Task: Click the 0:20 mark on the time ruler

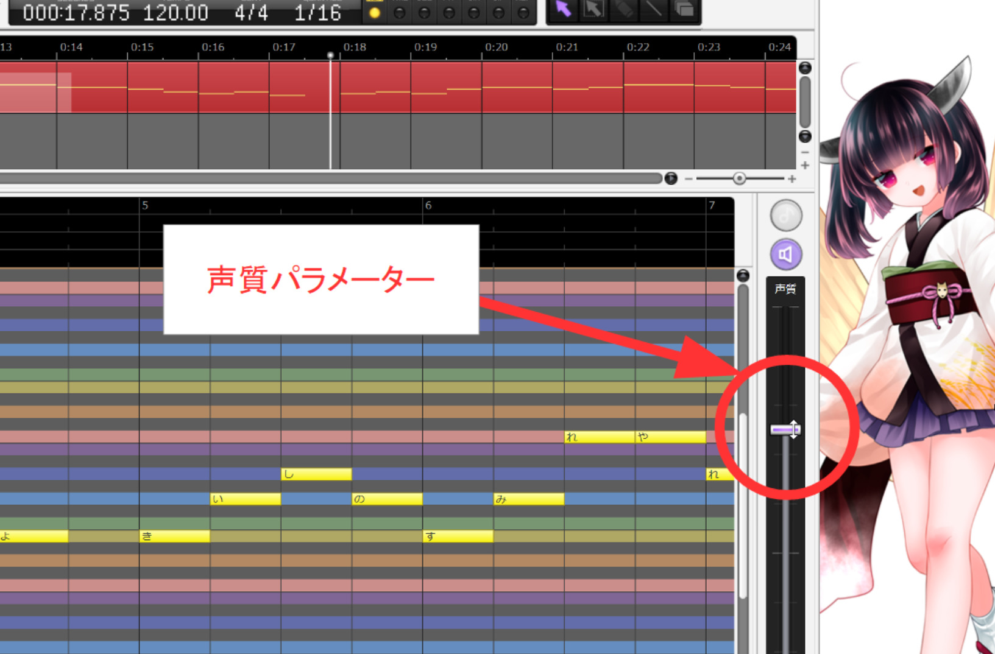Action: pos(496,47)
